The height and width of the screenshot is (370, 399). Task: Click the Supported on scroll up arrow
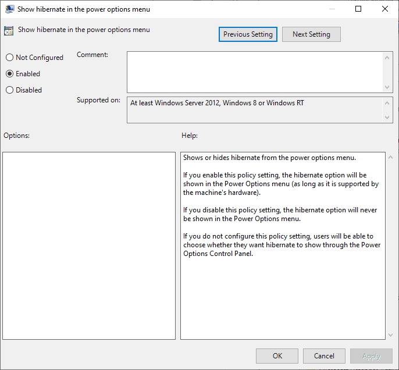point(389,103)
